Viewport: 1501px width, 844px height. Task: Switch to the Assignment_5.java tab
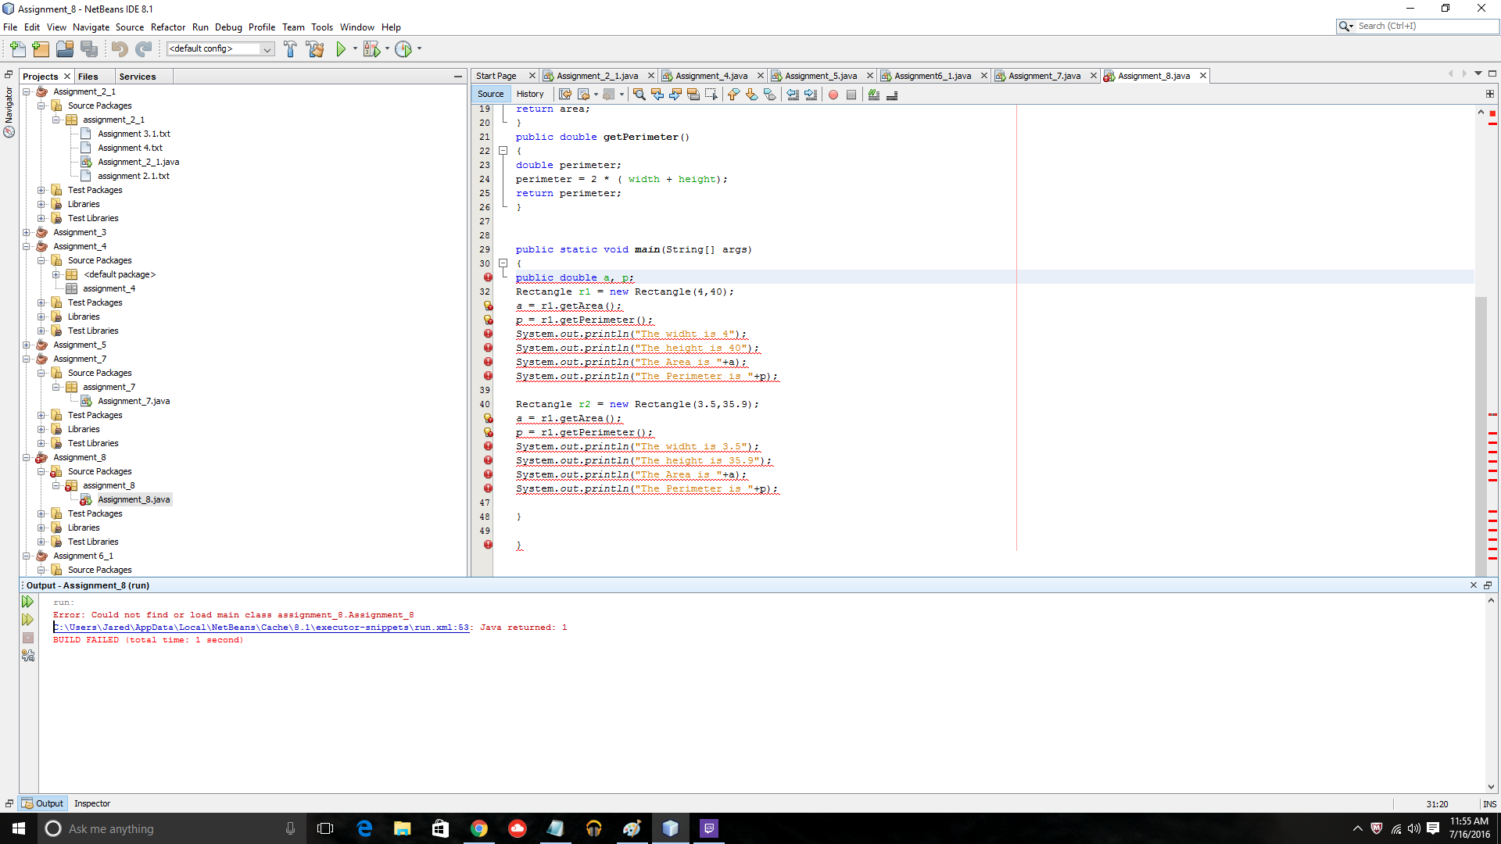coord(821,76)
